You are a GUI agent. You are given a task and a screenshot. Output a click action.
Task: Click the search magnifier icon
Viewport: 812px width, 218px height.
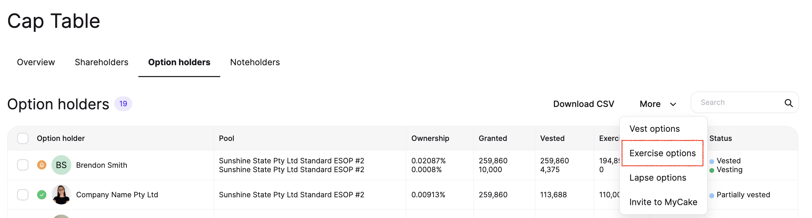click(788, 103)
